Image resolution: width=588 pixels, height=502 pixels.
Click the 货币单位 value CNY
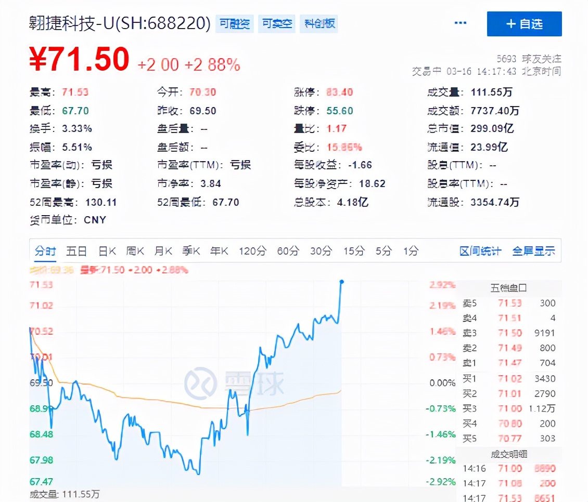click(x=95, y=220)
